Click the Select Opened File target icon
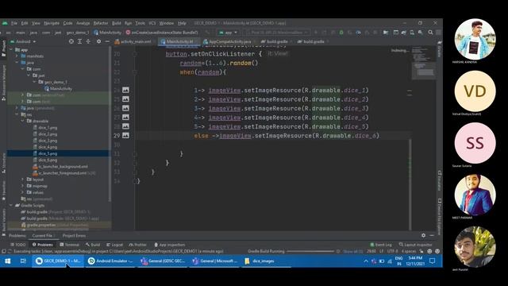The image size is (508, 286). tap(71, 41)
